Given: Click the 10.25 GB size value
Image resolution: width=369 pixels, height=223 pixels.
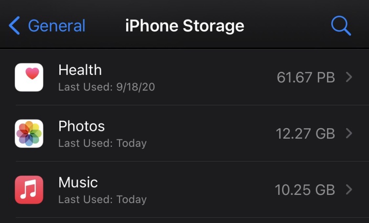Looking at the screenshot, I should coord(305,190).
